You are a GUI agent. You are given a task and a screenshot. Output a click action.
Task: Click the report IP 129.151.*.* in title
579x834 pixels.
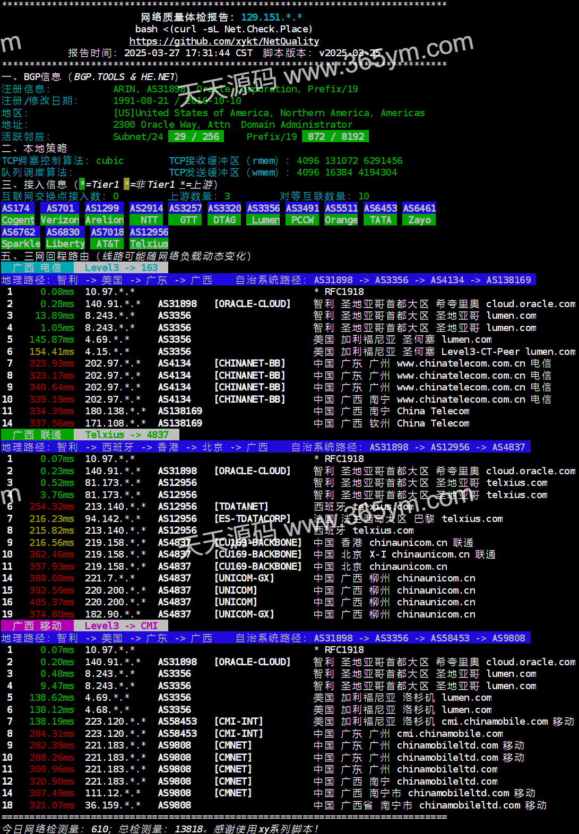click(271, 18)
